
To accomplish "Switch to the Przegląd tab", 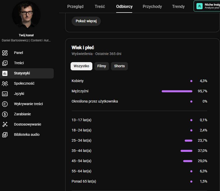I will click(75, 6).
